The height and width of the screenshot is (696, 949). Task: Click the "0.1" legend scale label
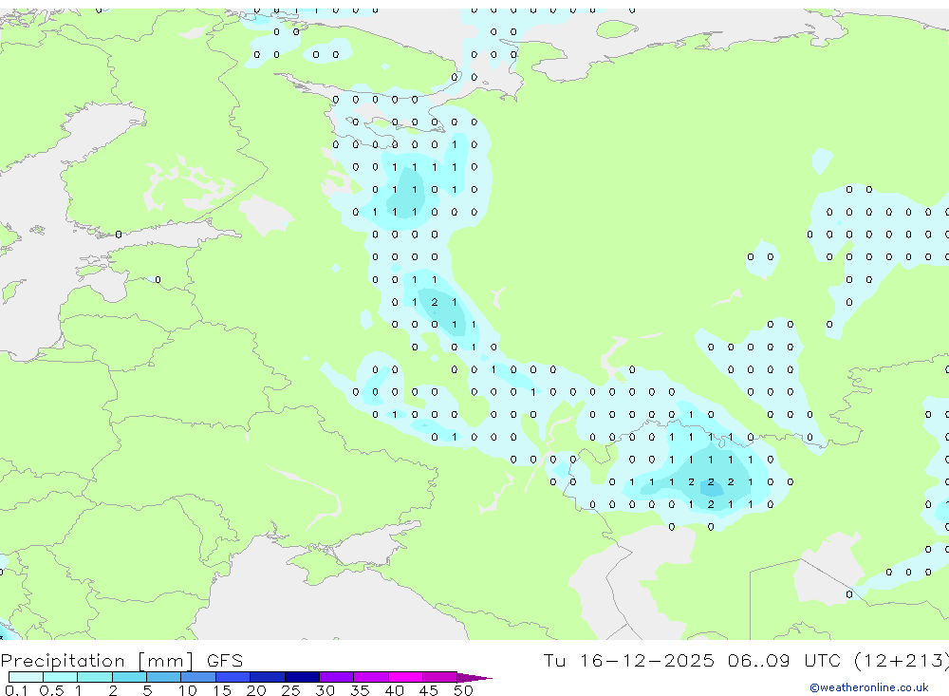pyautogui.click(x=16, y=690)
